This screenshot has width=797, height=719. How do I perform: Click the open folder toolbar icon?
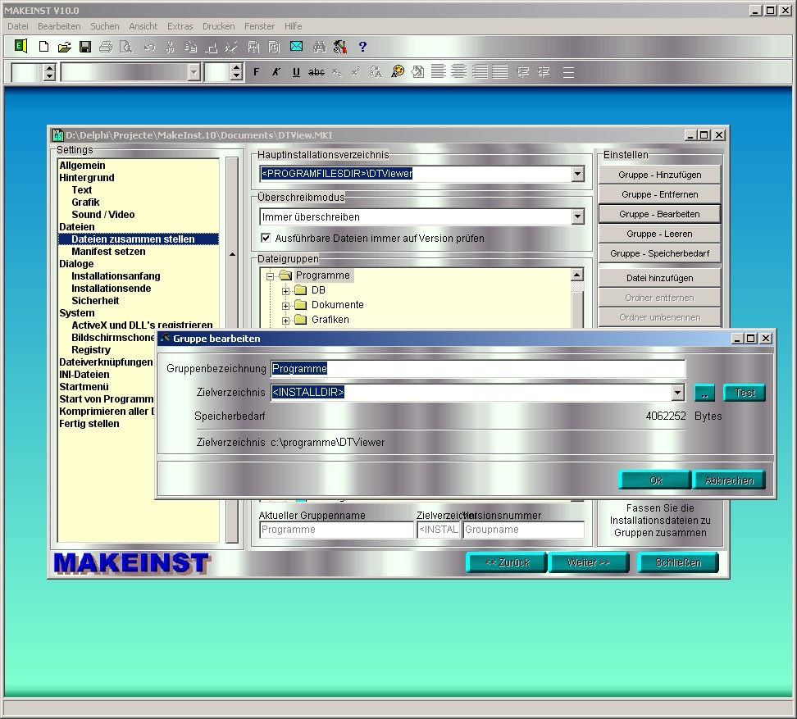click(64, 47)
